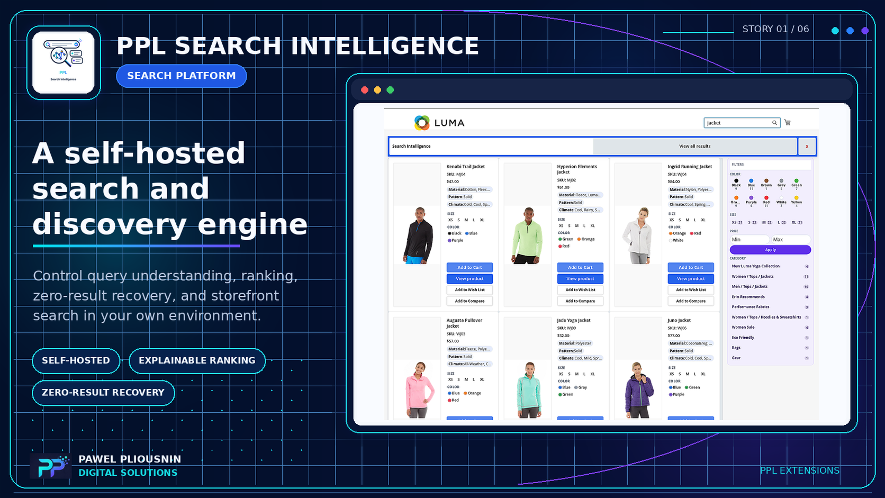
Task: Filter by Erin Recommends category
Action: pyautogui.click(x=770, y=297)
